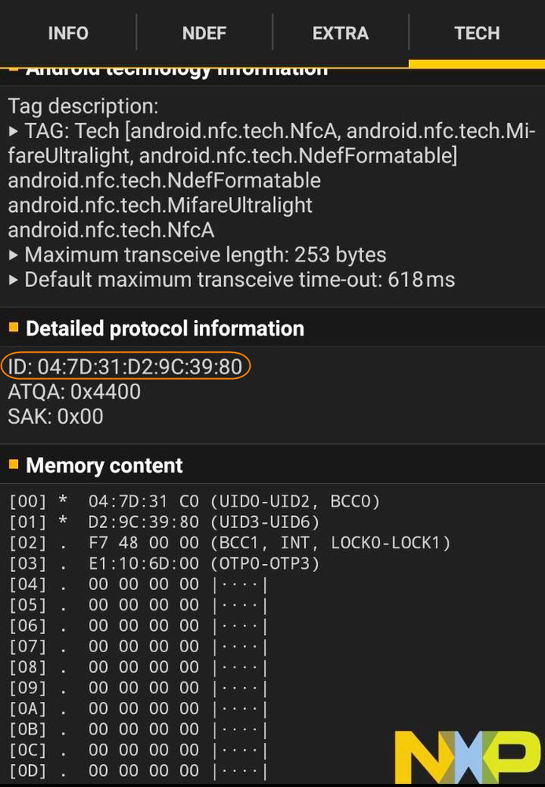The width and height of the screenshot is (545, 787).
Task: Expand the TAG: Tech triangle arrow
Action: click(14, 131)
